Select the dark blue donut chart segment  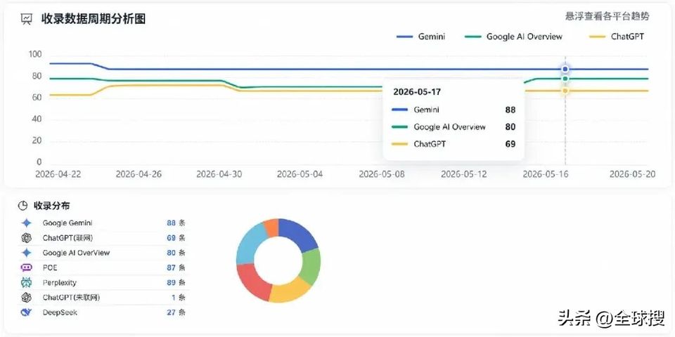coord(300,234)
